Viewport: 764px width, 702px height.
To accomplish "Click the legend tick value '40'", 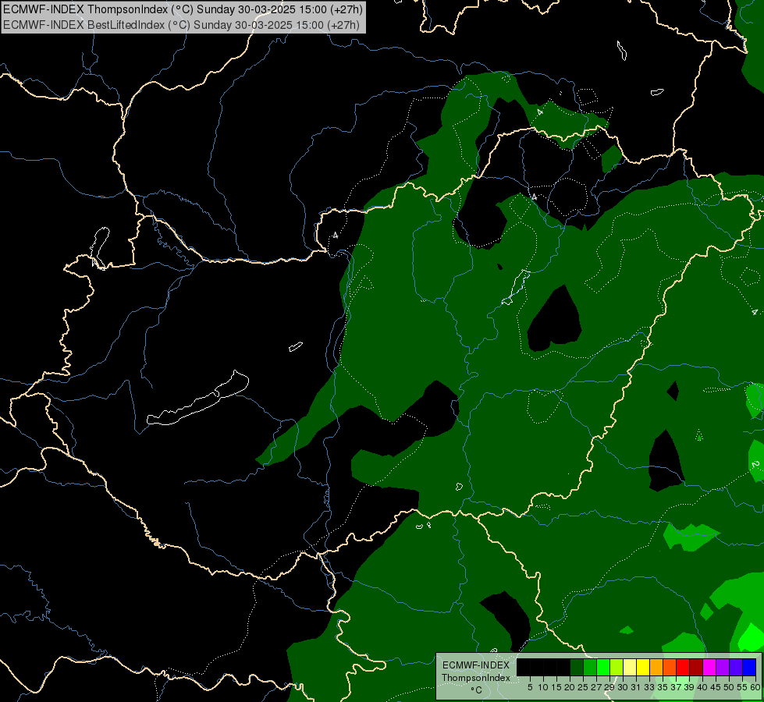I will [x=702, y=687].
